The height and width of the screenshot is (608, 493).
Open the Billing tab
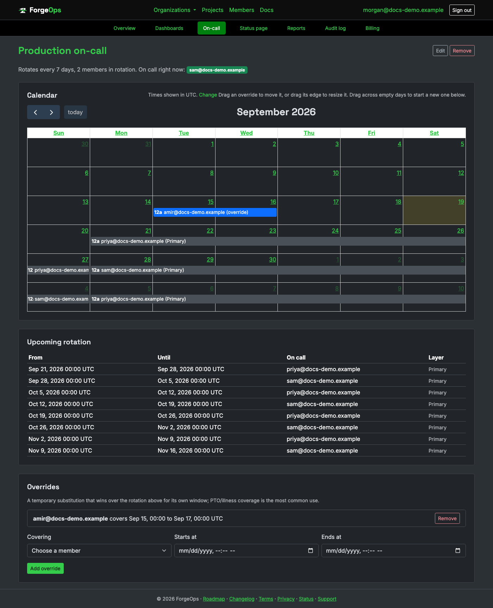point(372,28)
